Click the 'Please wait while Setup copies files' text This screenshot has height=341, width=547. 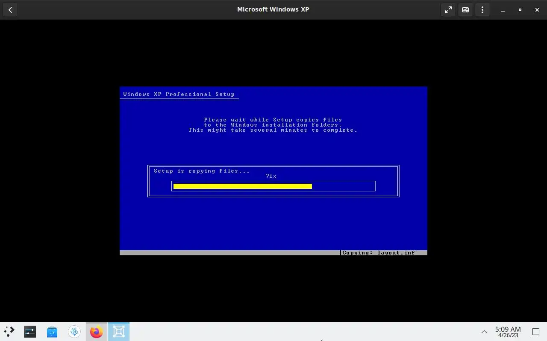(x=273, y=120)
